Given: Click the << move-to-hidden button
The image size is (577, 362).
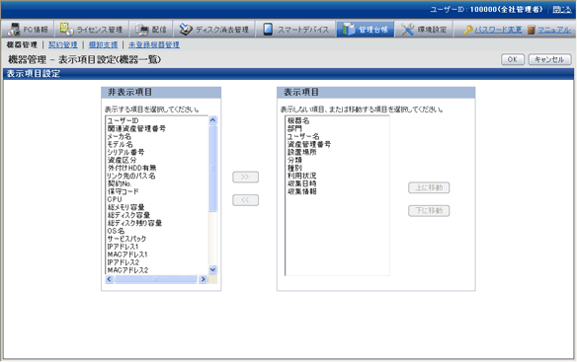Looking at the screenshot, I should pyautogui.click(x=245, y=200).
